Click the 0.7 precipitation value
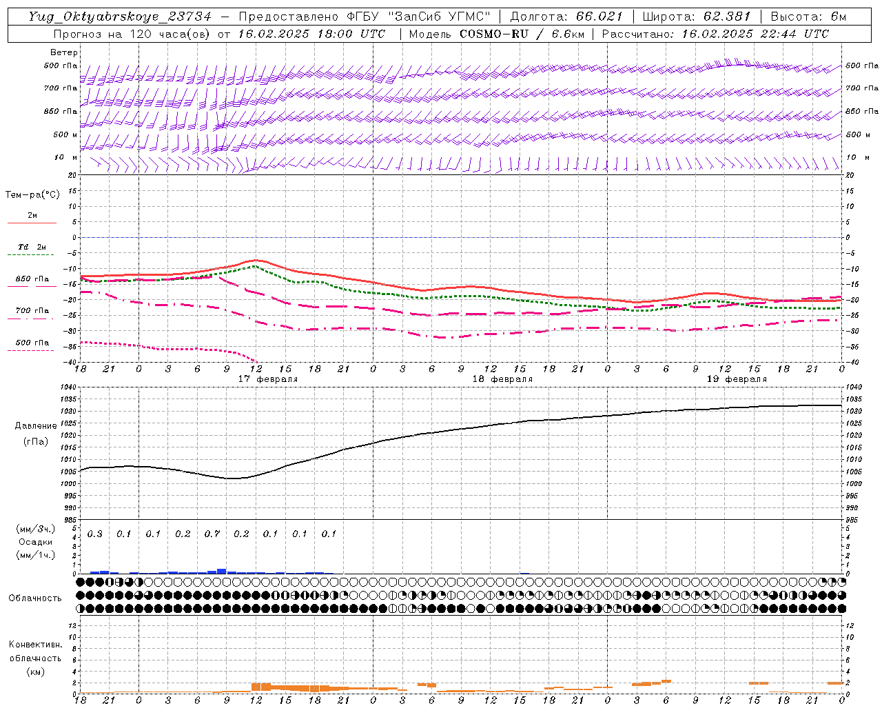882x706 pixels. click(x=212, y=534)
